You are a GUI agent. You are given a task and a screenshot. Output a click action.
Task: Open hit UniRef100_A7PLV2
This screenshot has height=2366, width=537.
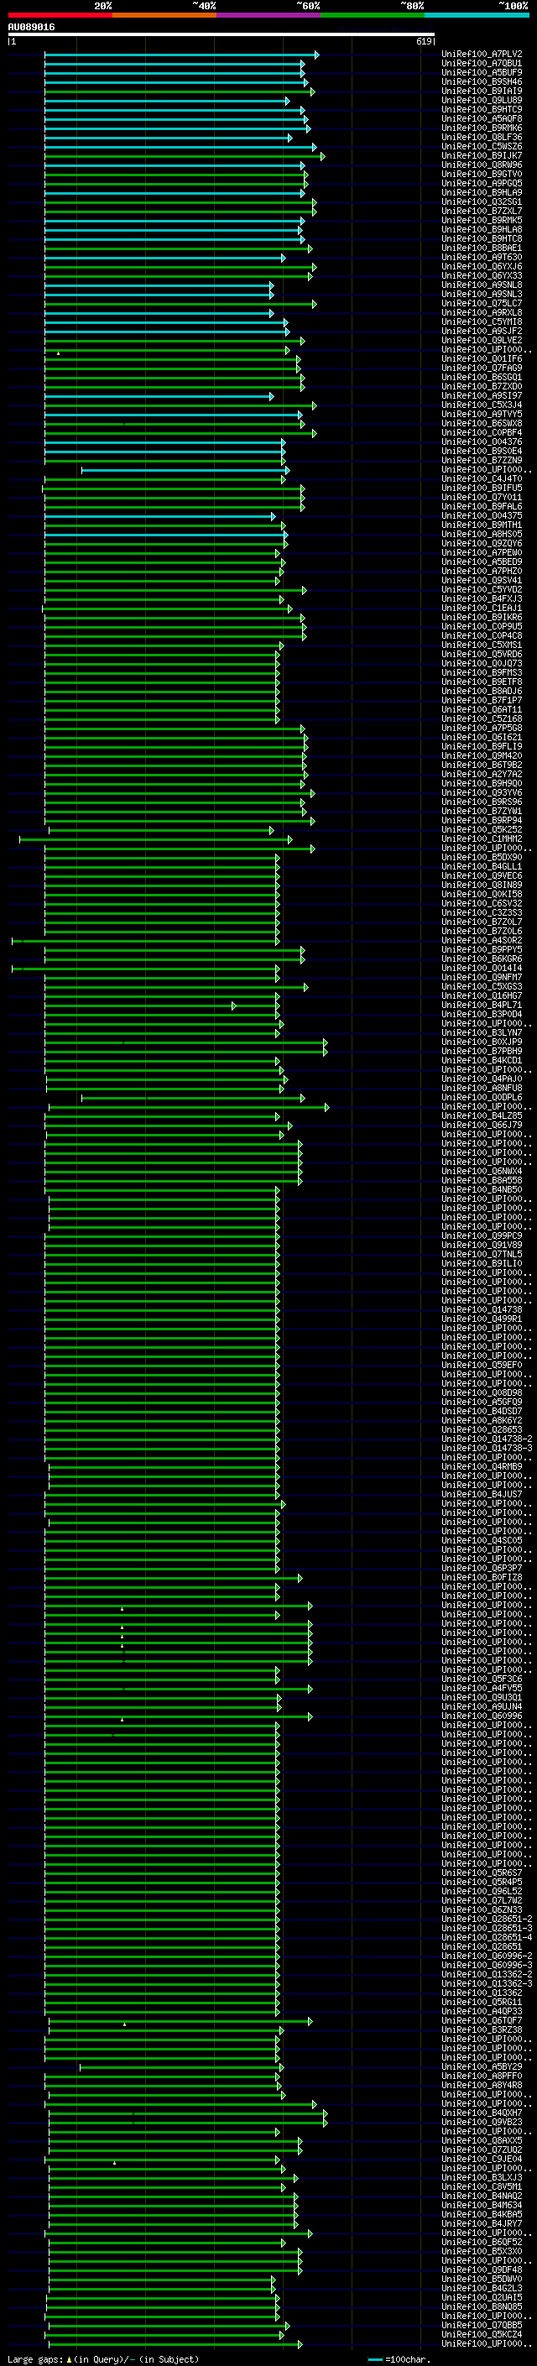(482, 55)
